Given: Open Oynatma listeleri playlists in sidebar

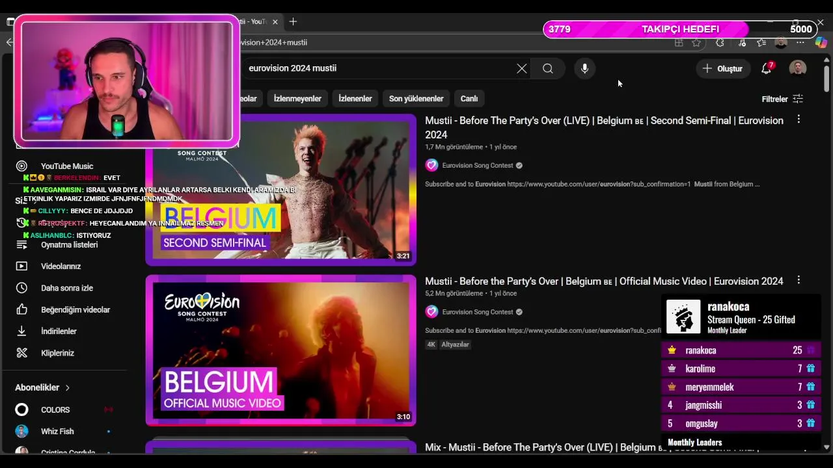Looking at the screenshot, I should [x=69, y=245].
